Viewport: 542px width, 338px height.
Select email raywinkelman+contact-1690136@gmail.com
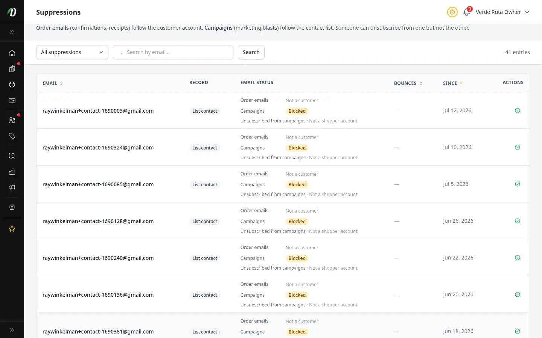[x=98, y=295]
